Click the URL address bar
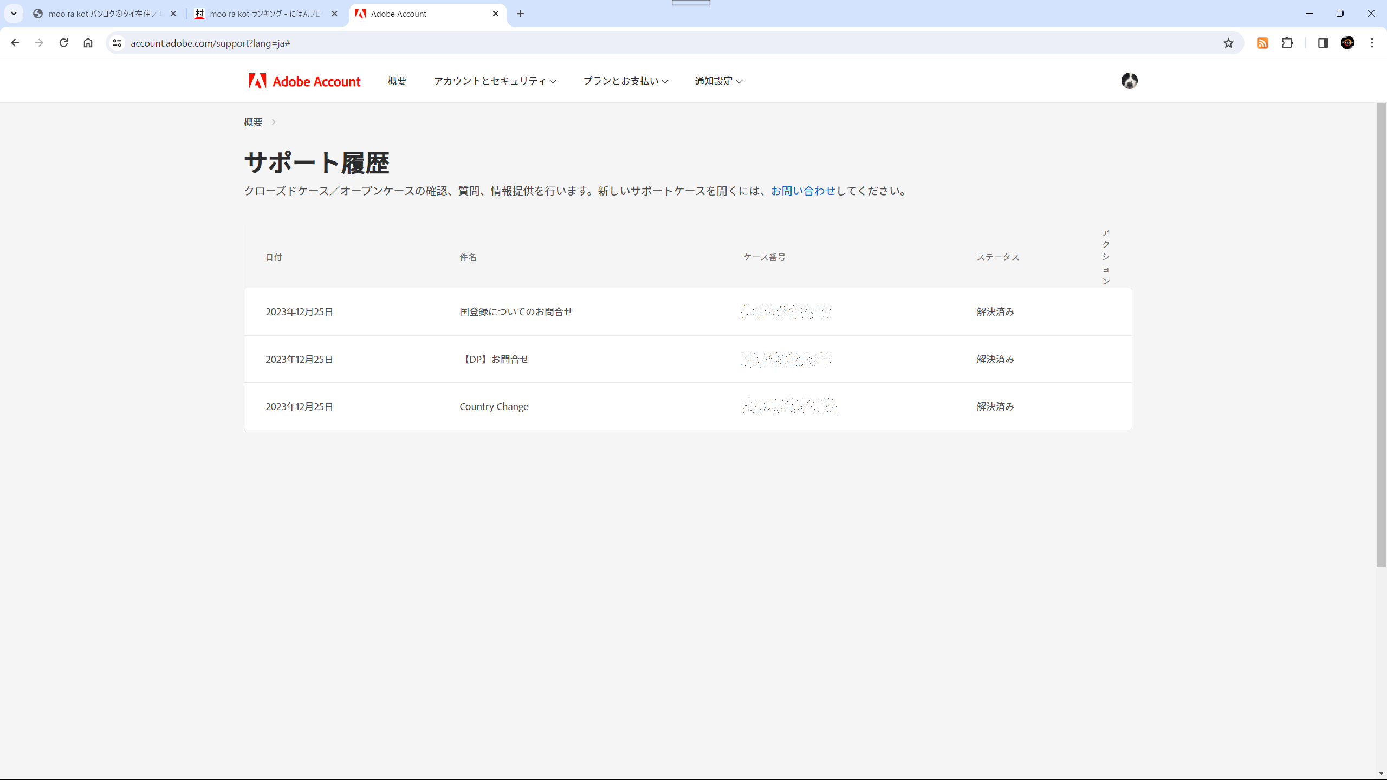 650,43
